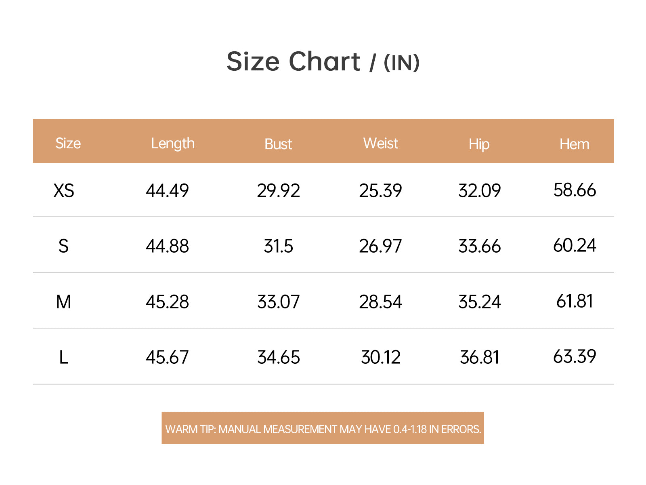The width and height of the screenshot is (646, 485).
Task: Click the M bust value 33.07
Action: [278, 302]
